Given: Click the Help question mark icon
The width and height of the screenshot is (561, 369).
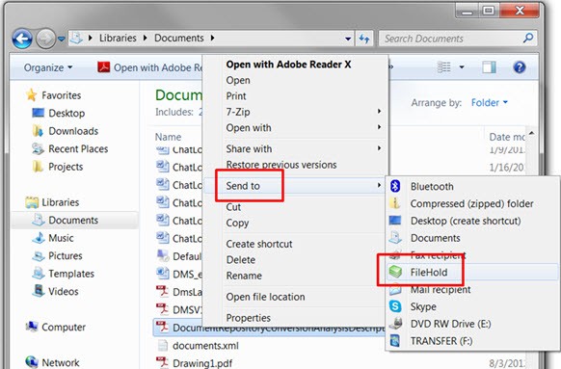Looking at the screenshot, I should pyautogui.click(x=520, y=66).
